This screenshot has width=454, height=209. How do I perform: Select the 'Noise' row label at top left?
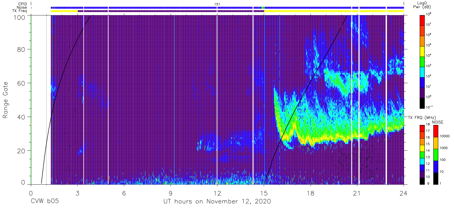pyautogui.click(x=22, y=7)
